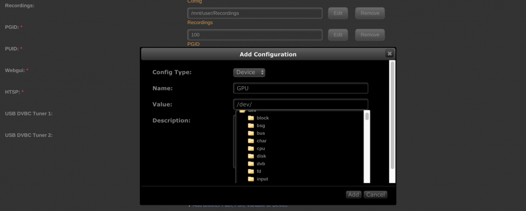Select the block folder in the tree

262,118
